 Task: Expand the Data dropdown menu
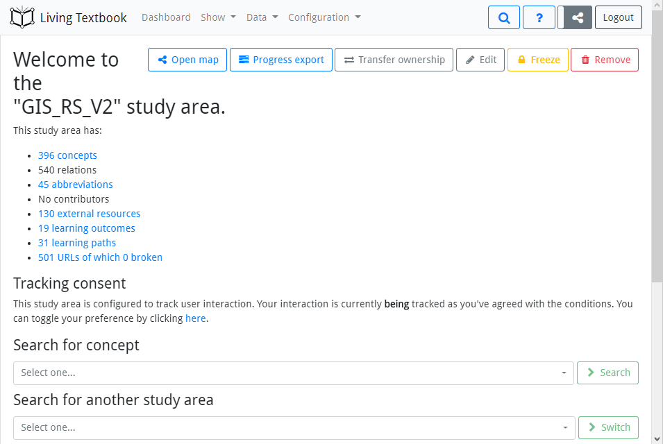[262, 17]
